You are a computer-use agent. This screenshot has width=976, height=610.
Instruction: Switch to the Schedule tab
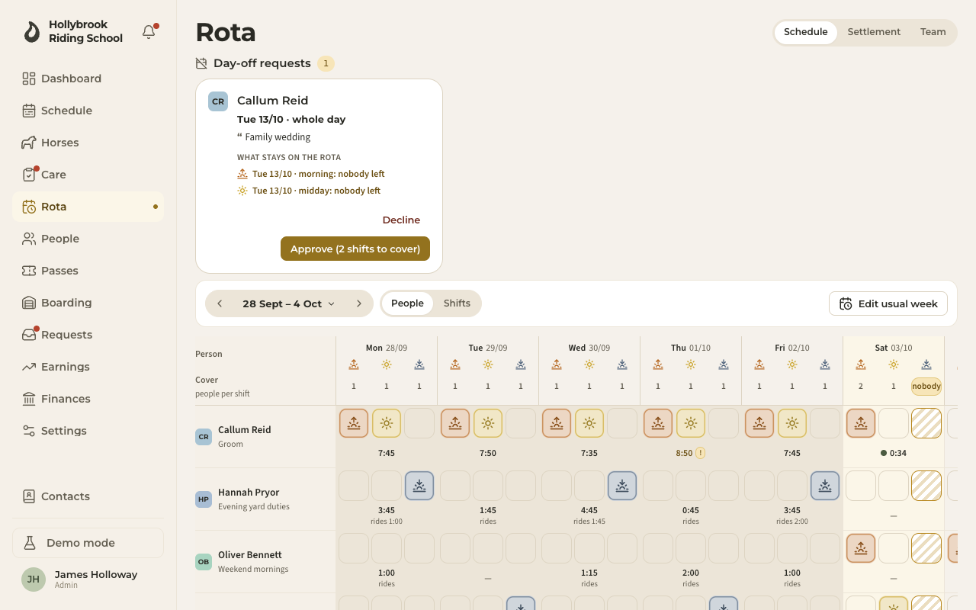(x=806, y=32)
